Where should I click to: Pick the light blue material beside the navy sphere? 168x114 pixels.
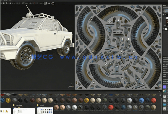(x=142, y=100)
